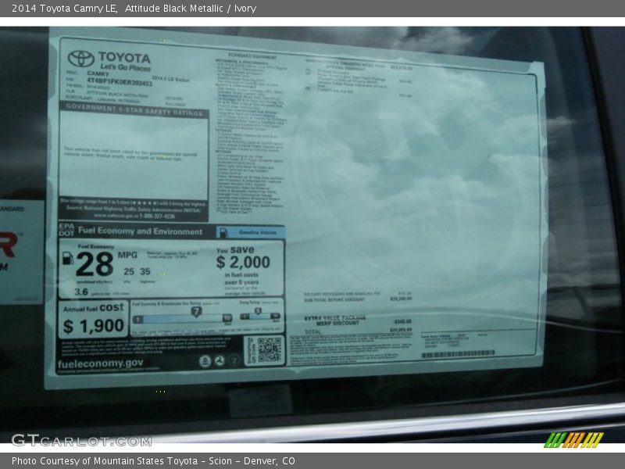The width and height of the screenshot is (625, 469).
Task: Click the Mountain States Toyota photo credit
Action: pos(153,461)
